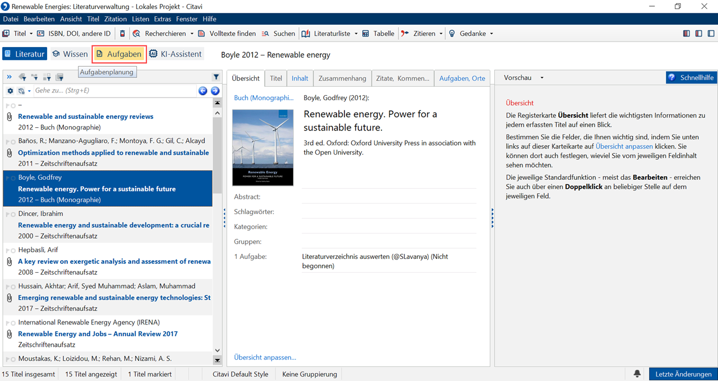Expand the Recherchieren dropdown arrow
The height and width of the screenshot is (381, 718).
pyautogui.click(x=192, y=34)
